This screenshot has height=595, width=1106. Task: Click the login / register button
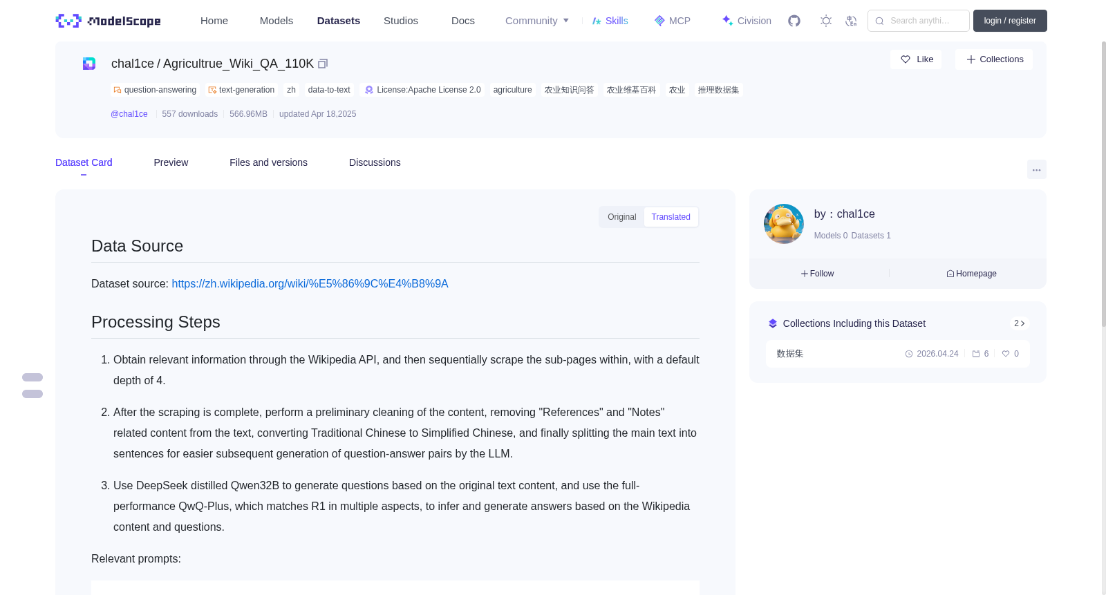(1010, 21)
